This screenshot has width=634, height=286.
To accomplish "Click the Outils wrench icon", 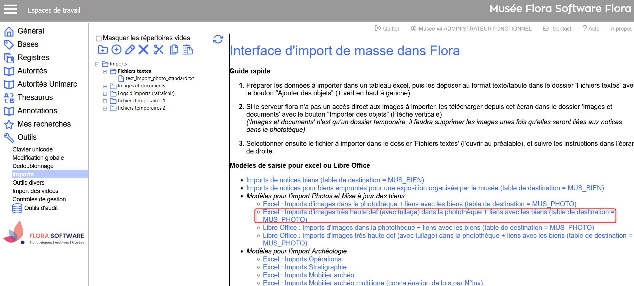I will click(9, 138).
